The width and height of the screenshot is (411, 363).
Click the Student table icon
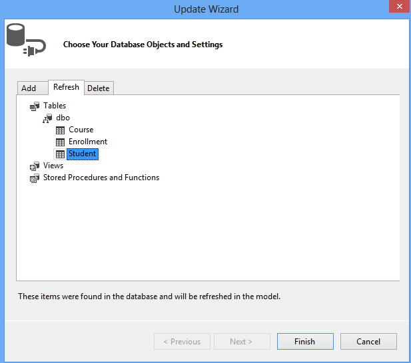(60, 154)
